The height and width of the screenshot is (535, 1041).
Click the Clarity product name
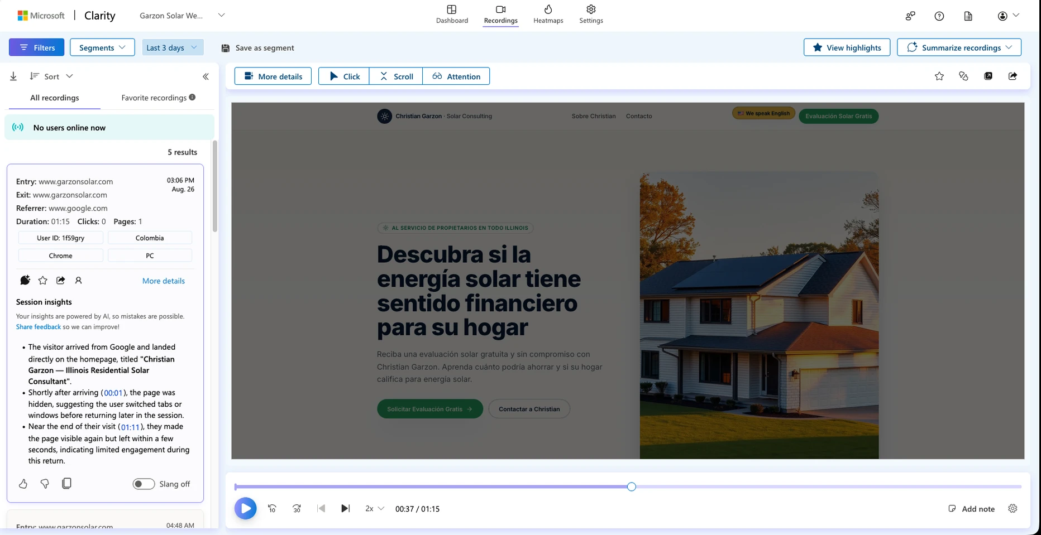click(x=100, y=16)
